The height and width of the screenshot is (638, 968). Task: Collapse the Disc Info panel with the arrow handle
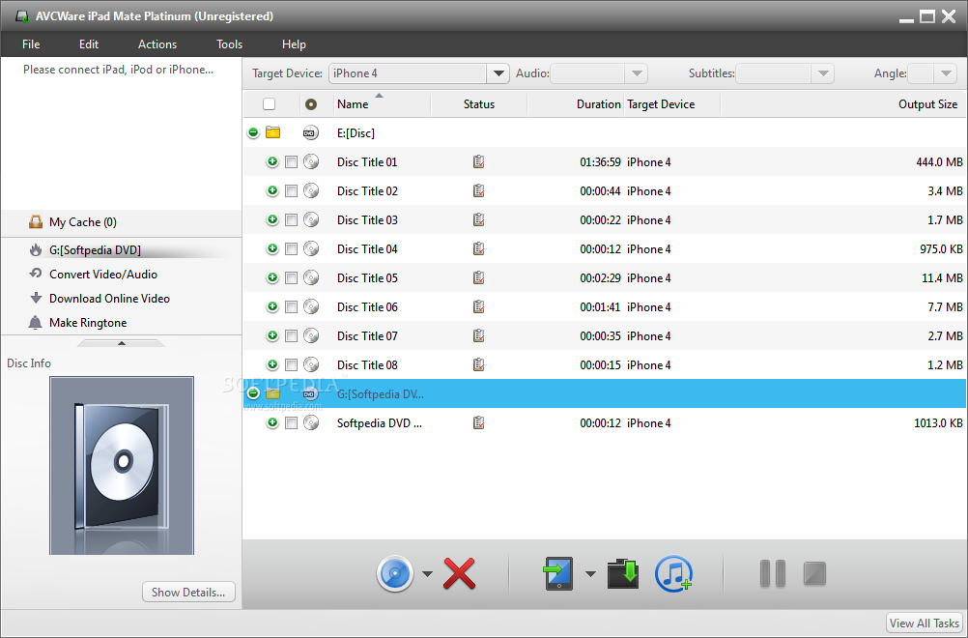point(122,343)
